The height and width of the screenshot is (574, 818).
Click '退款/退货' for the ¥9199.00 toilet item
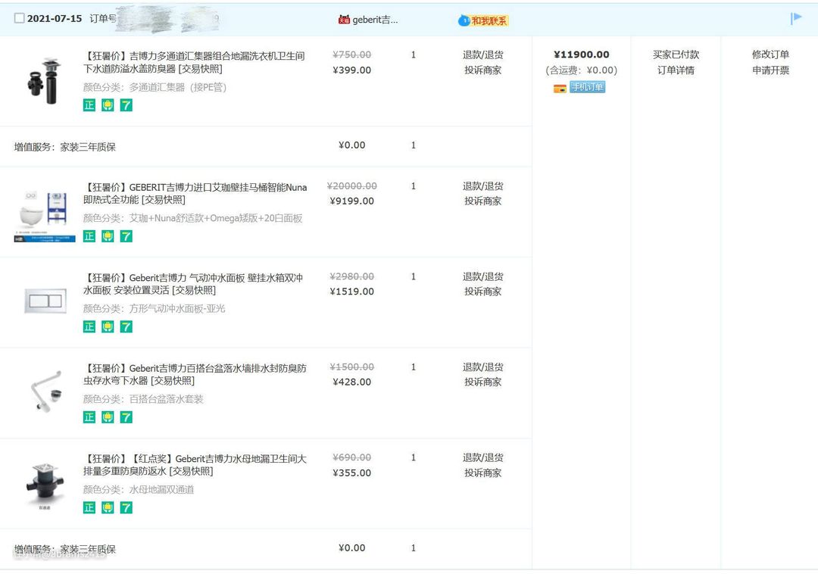click(x=482, y=186)
